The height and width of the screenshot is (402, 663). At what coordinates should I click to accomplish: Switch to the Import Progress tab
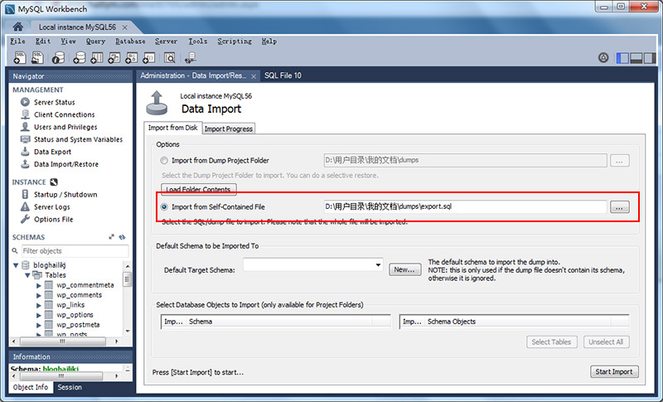pos(229,129)
